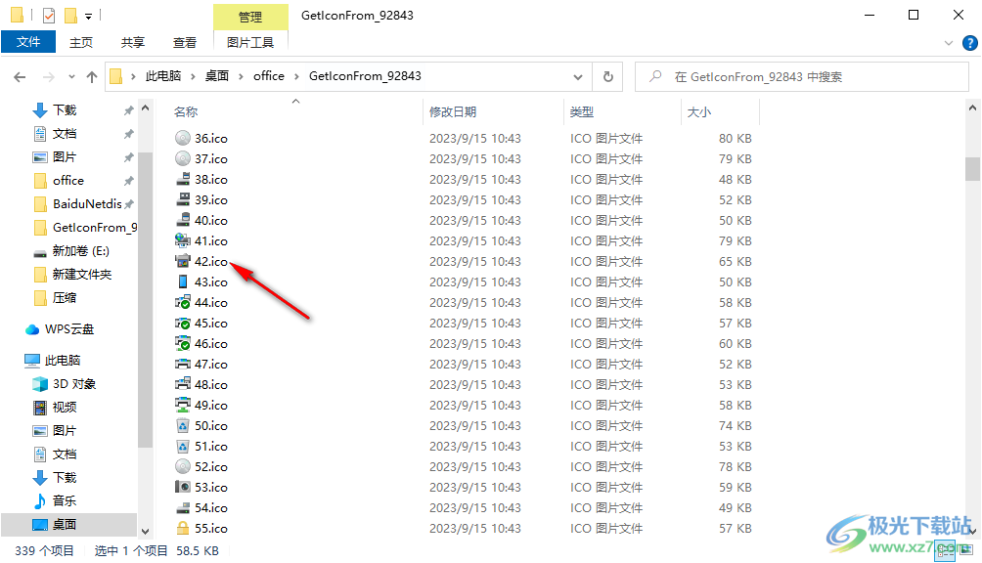Navigate to office via the breadcrumb bar
This screenshot has height=563, width=982.
tap(269, 75)
